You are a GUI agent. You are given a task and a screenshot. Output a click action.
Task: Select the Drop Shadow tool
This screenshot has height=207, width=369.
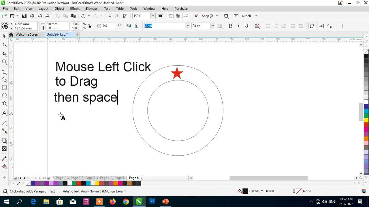pyautogui.click(x=4, y=141)
